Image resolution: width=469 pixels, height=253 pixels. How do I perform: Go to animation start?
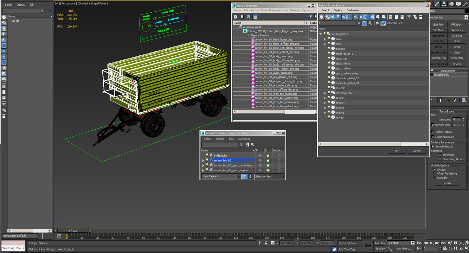[419, 243]
